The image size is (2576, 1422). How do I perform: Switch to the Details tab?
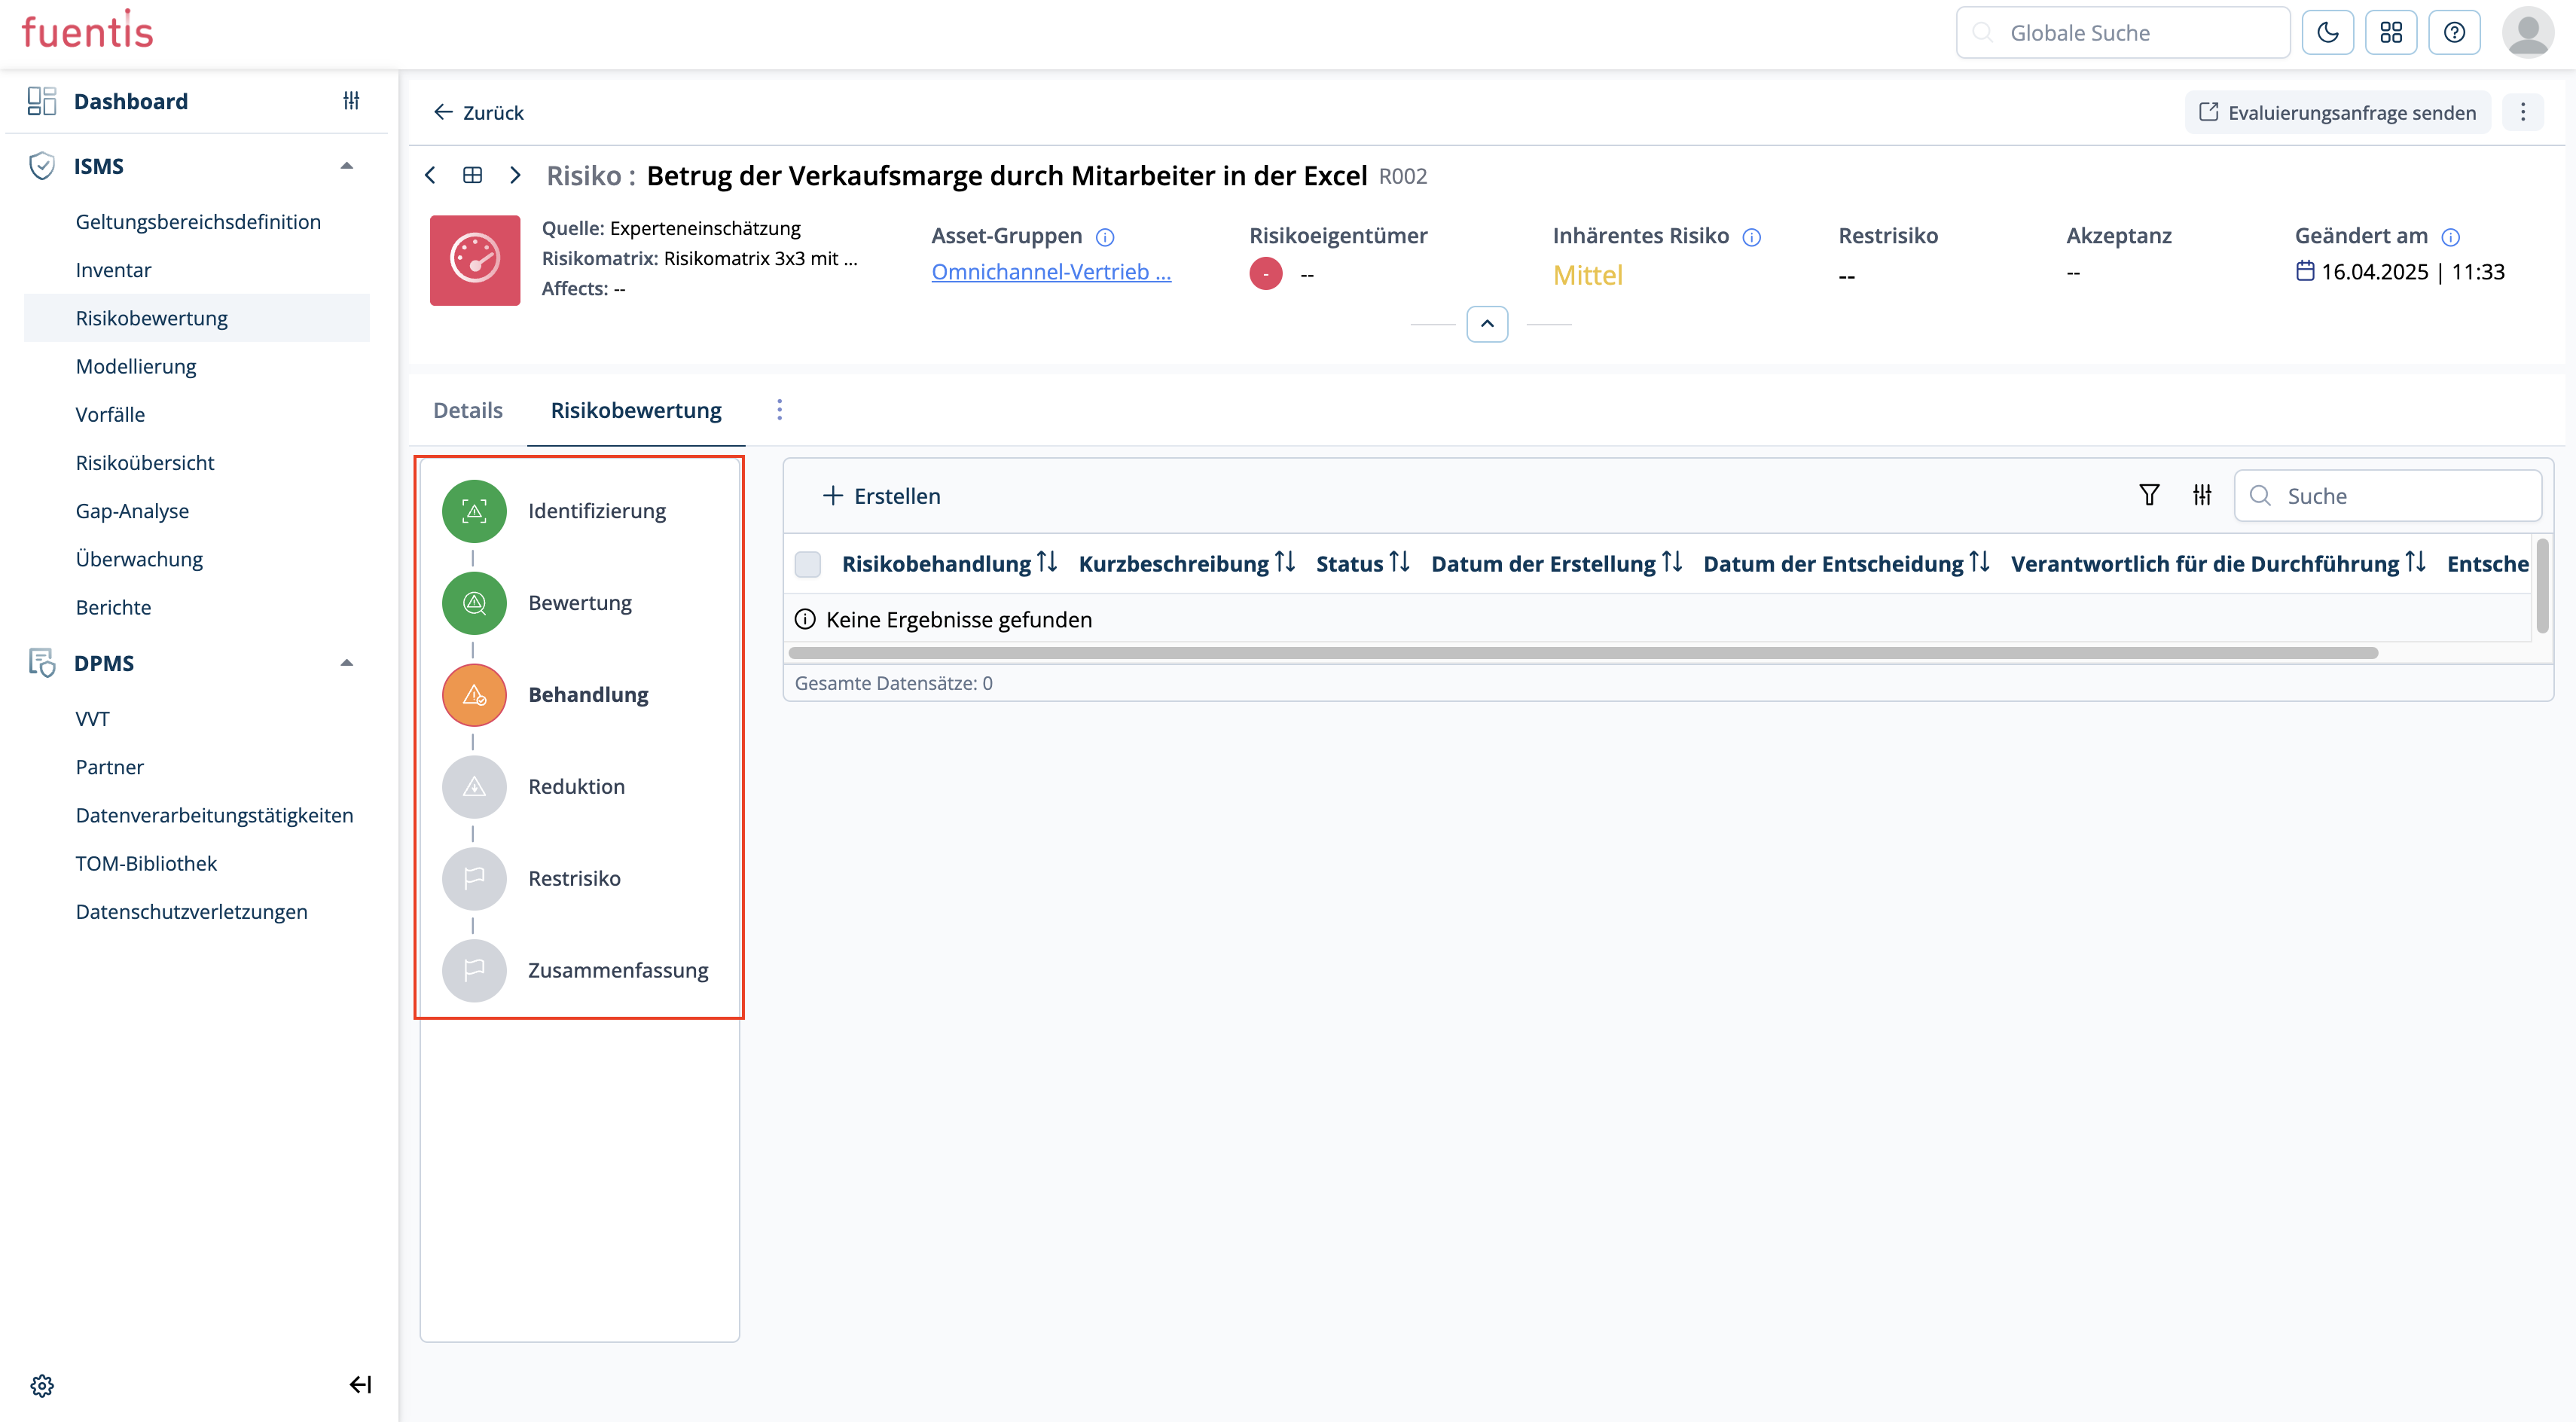click(x=467, y=410)
